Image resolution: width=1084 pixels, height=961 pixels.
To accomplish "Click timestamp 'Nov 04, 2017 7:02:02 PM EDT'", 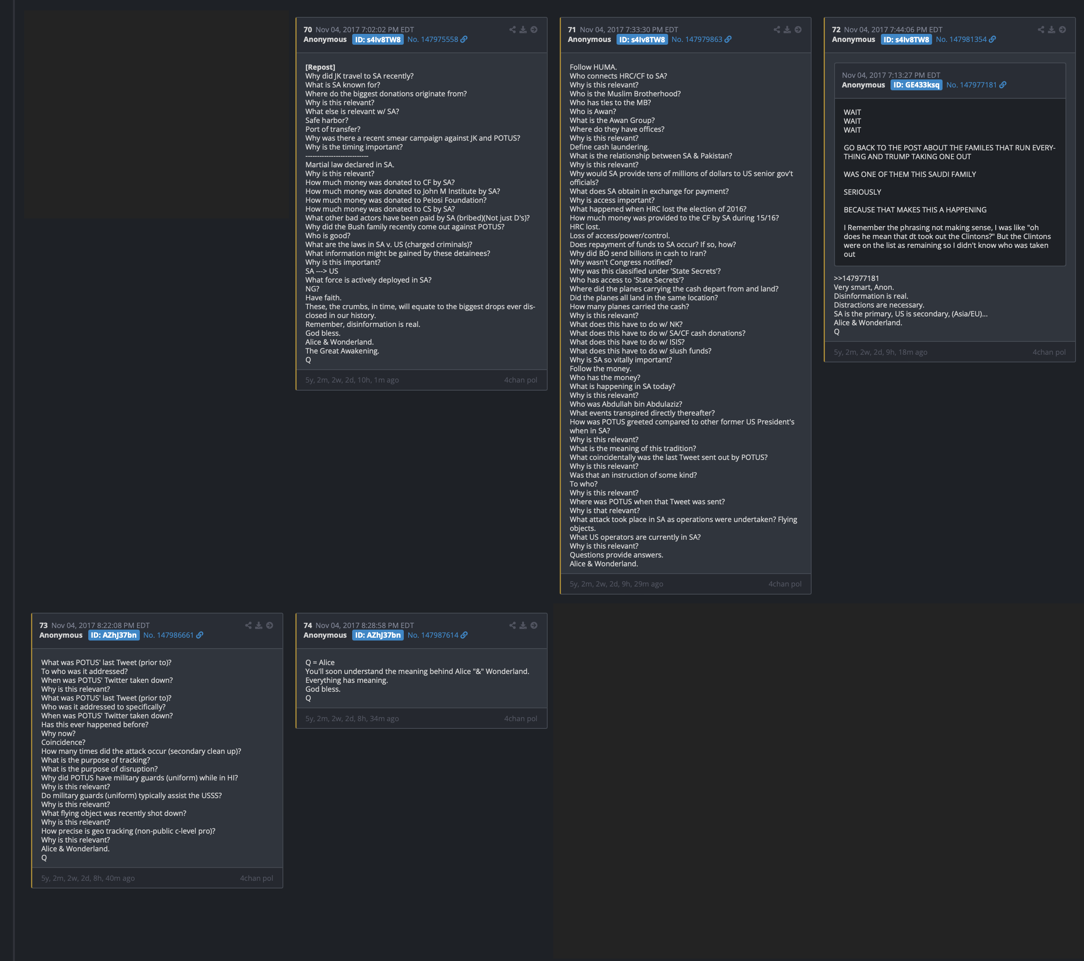I will tap(365, 30).
